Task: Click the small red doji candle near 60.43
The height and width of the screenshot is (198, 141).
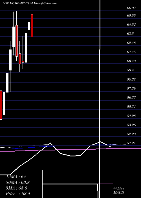Action: 23,62
